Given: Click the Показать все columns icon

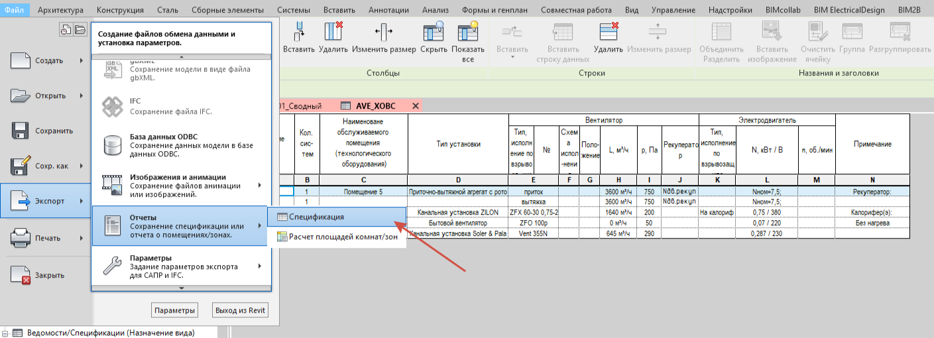Looking at the screenshot, I should point(468,32).
